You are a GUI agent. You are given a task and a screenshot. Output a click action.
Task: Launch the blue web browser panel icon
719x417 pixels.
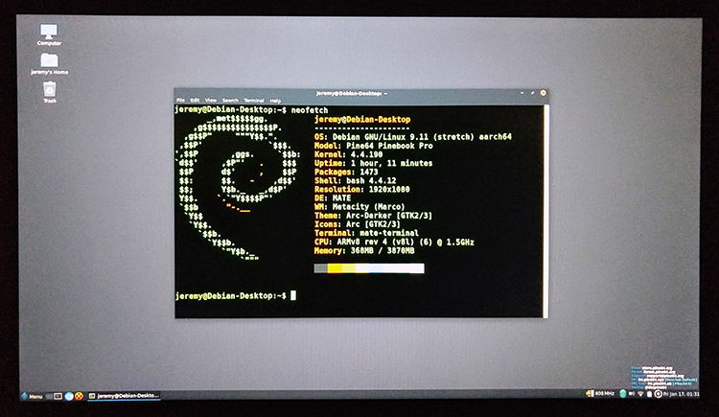click(69, 396)
